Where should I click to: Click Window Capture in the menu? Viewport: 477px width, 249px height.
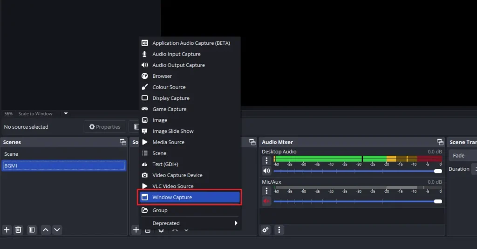[x=190, y=197]
